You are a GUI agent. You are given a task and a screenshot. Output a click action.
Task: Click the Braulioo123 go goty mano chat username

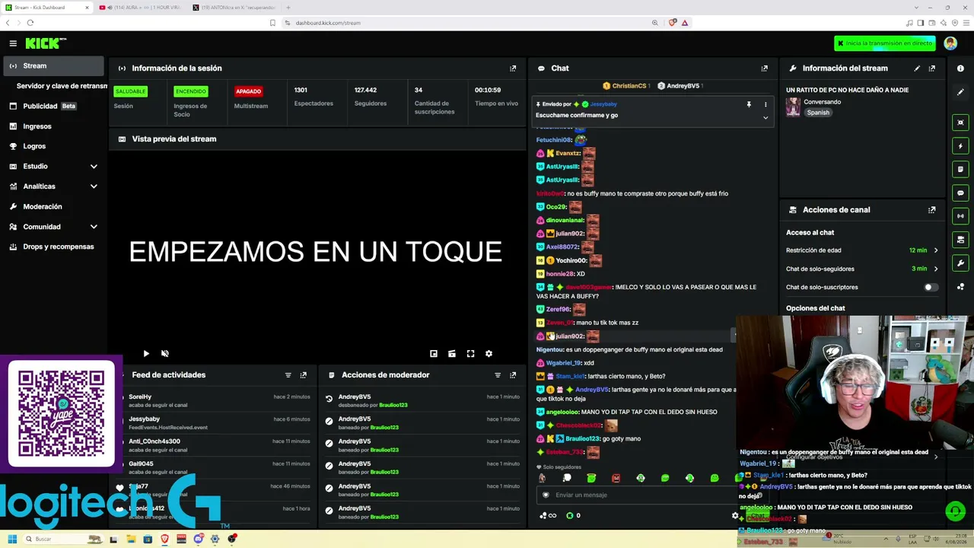click(x=583, y=439)
